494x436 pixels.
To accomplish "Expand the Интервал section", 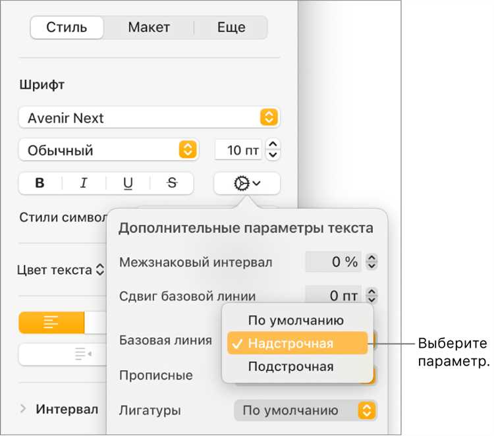I will click(24, 409).
